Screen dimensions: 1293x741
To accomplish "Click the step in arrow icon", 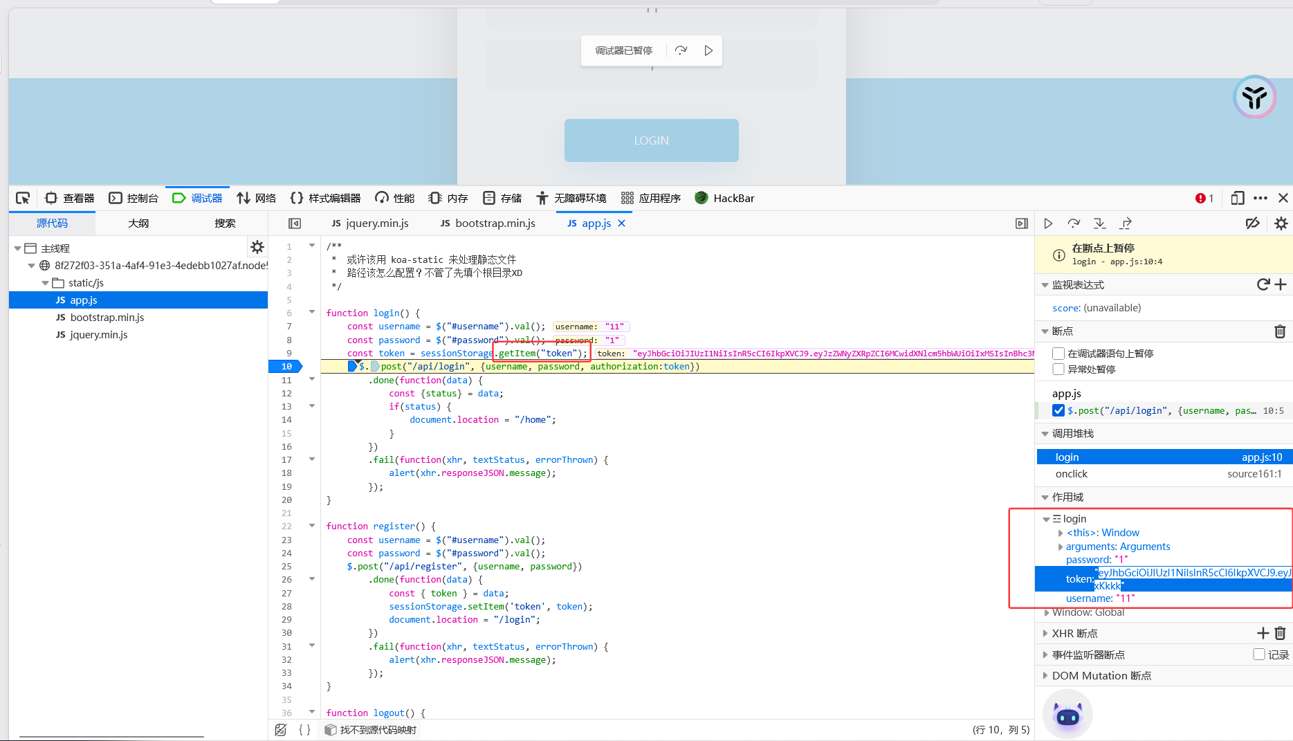I will [1099, 223].
